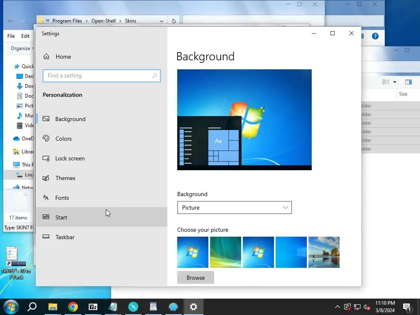420x315 pixels.
Task: Toggle the preview pane icon
Action: click(x=408, y=82)
